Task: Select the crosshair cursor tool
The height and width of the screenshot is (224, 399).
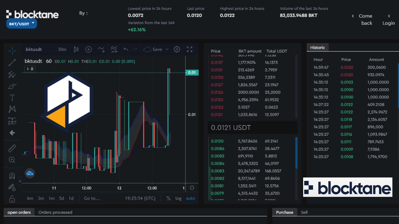Action: (x=12, y=51)
